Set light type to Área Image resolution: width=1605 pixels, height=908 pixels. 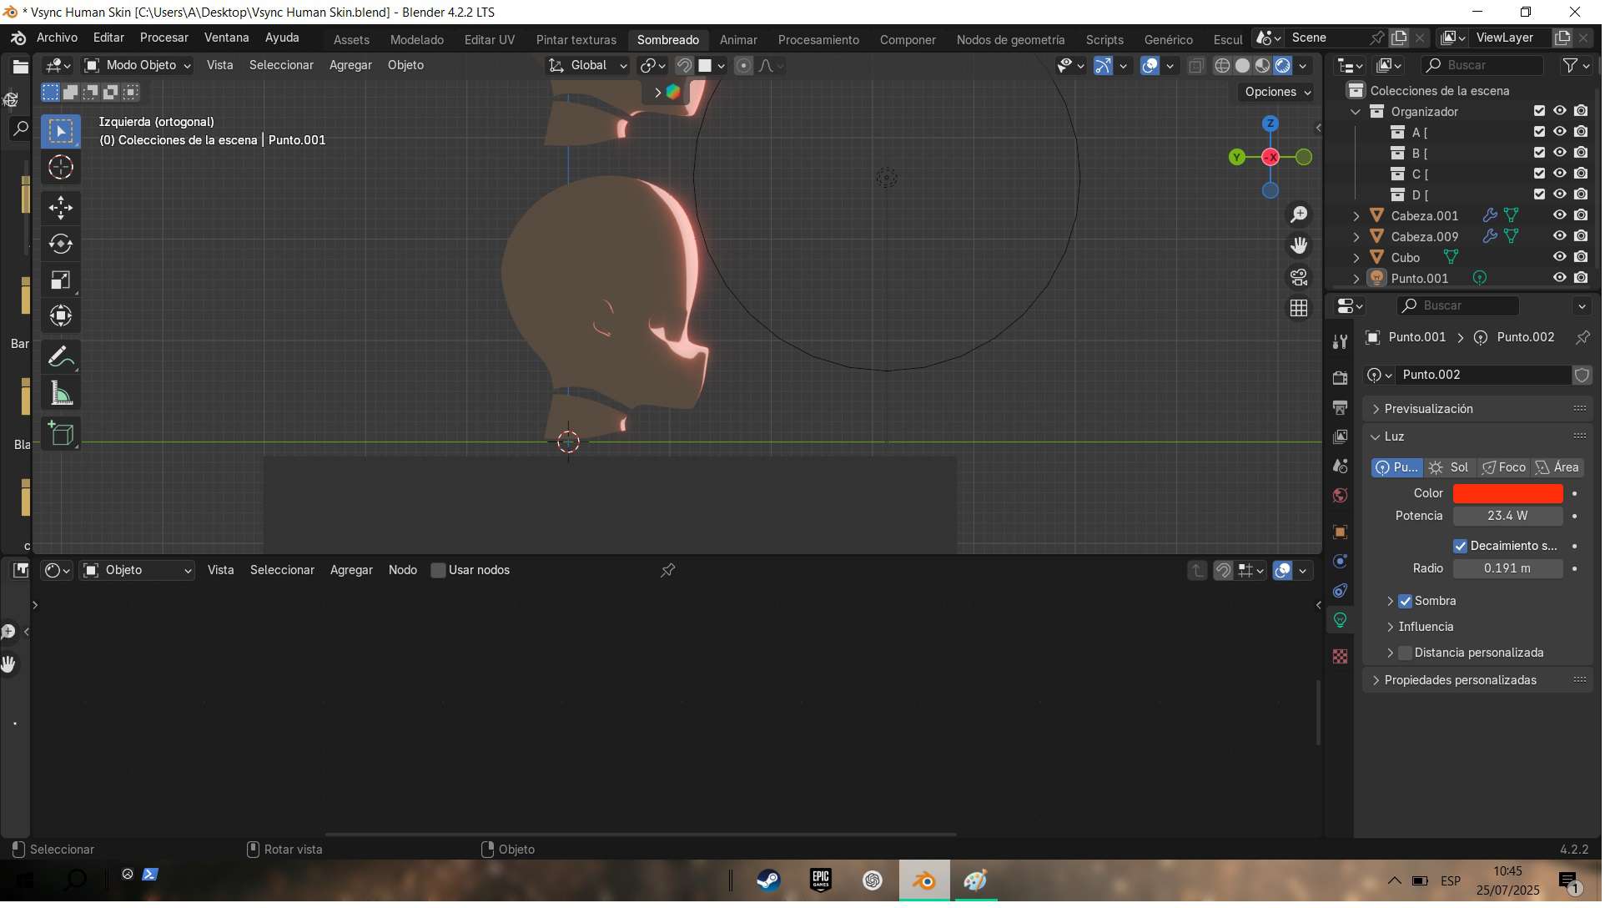1560,469
